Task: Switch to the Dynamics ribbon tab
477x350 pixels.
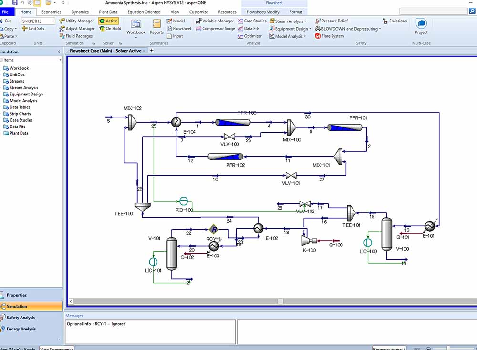Action: (80, 12)
